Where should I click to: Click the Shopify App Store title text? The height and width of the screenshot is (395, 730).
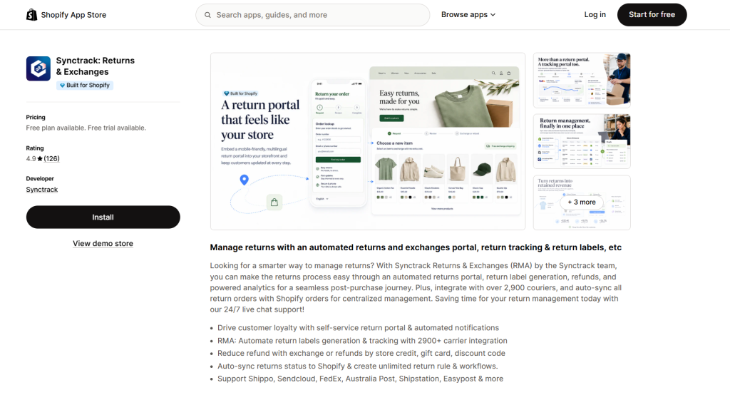click(x=73, y=15)
